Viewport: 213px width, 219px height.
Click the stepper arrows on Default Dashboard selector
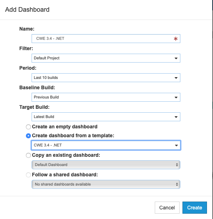(x=177, y=165)
